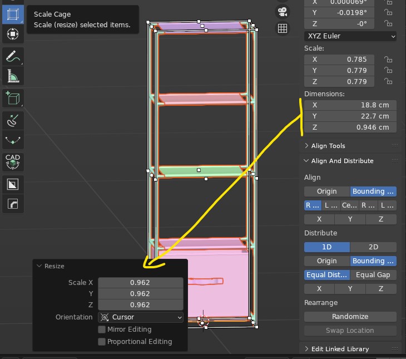Align along X axis button

click(319, 219)
